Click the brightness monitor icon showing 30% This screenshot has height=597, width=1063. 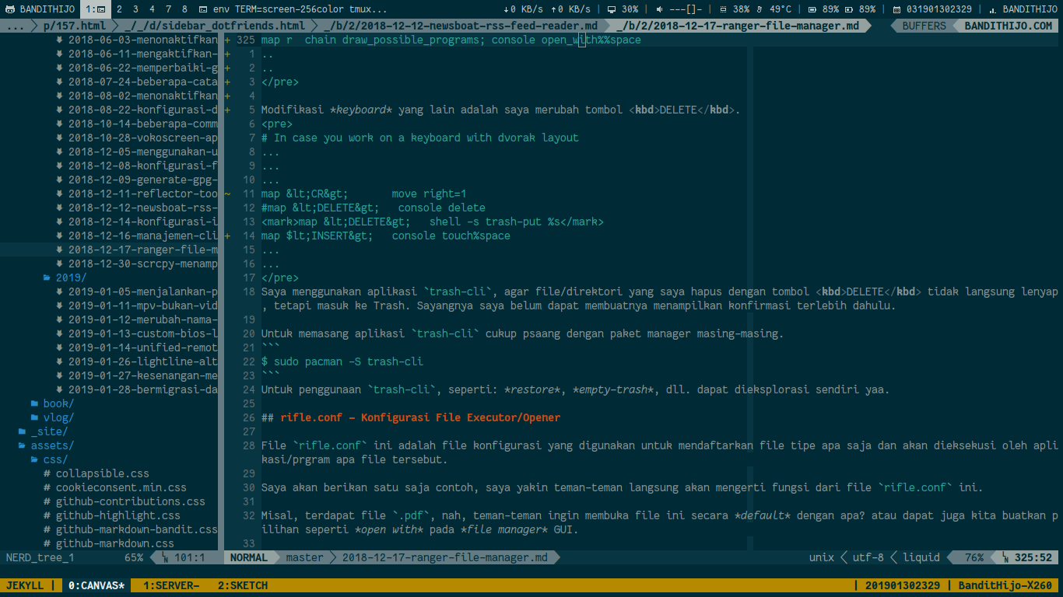click(612, 9)
